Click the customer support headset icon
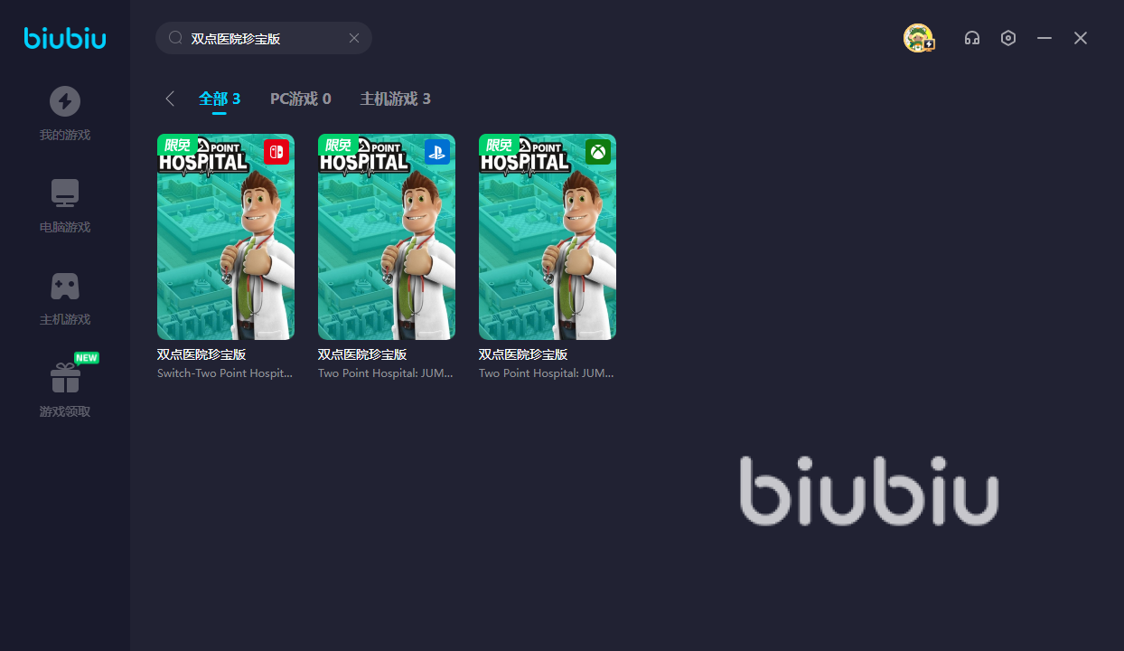The height and width of the screenshot is (651, 1124). point(972,38)
